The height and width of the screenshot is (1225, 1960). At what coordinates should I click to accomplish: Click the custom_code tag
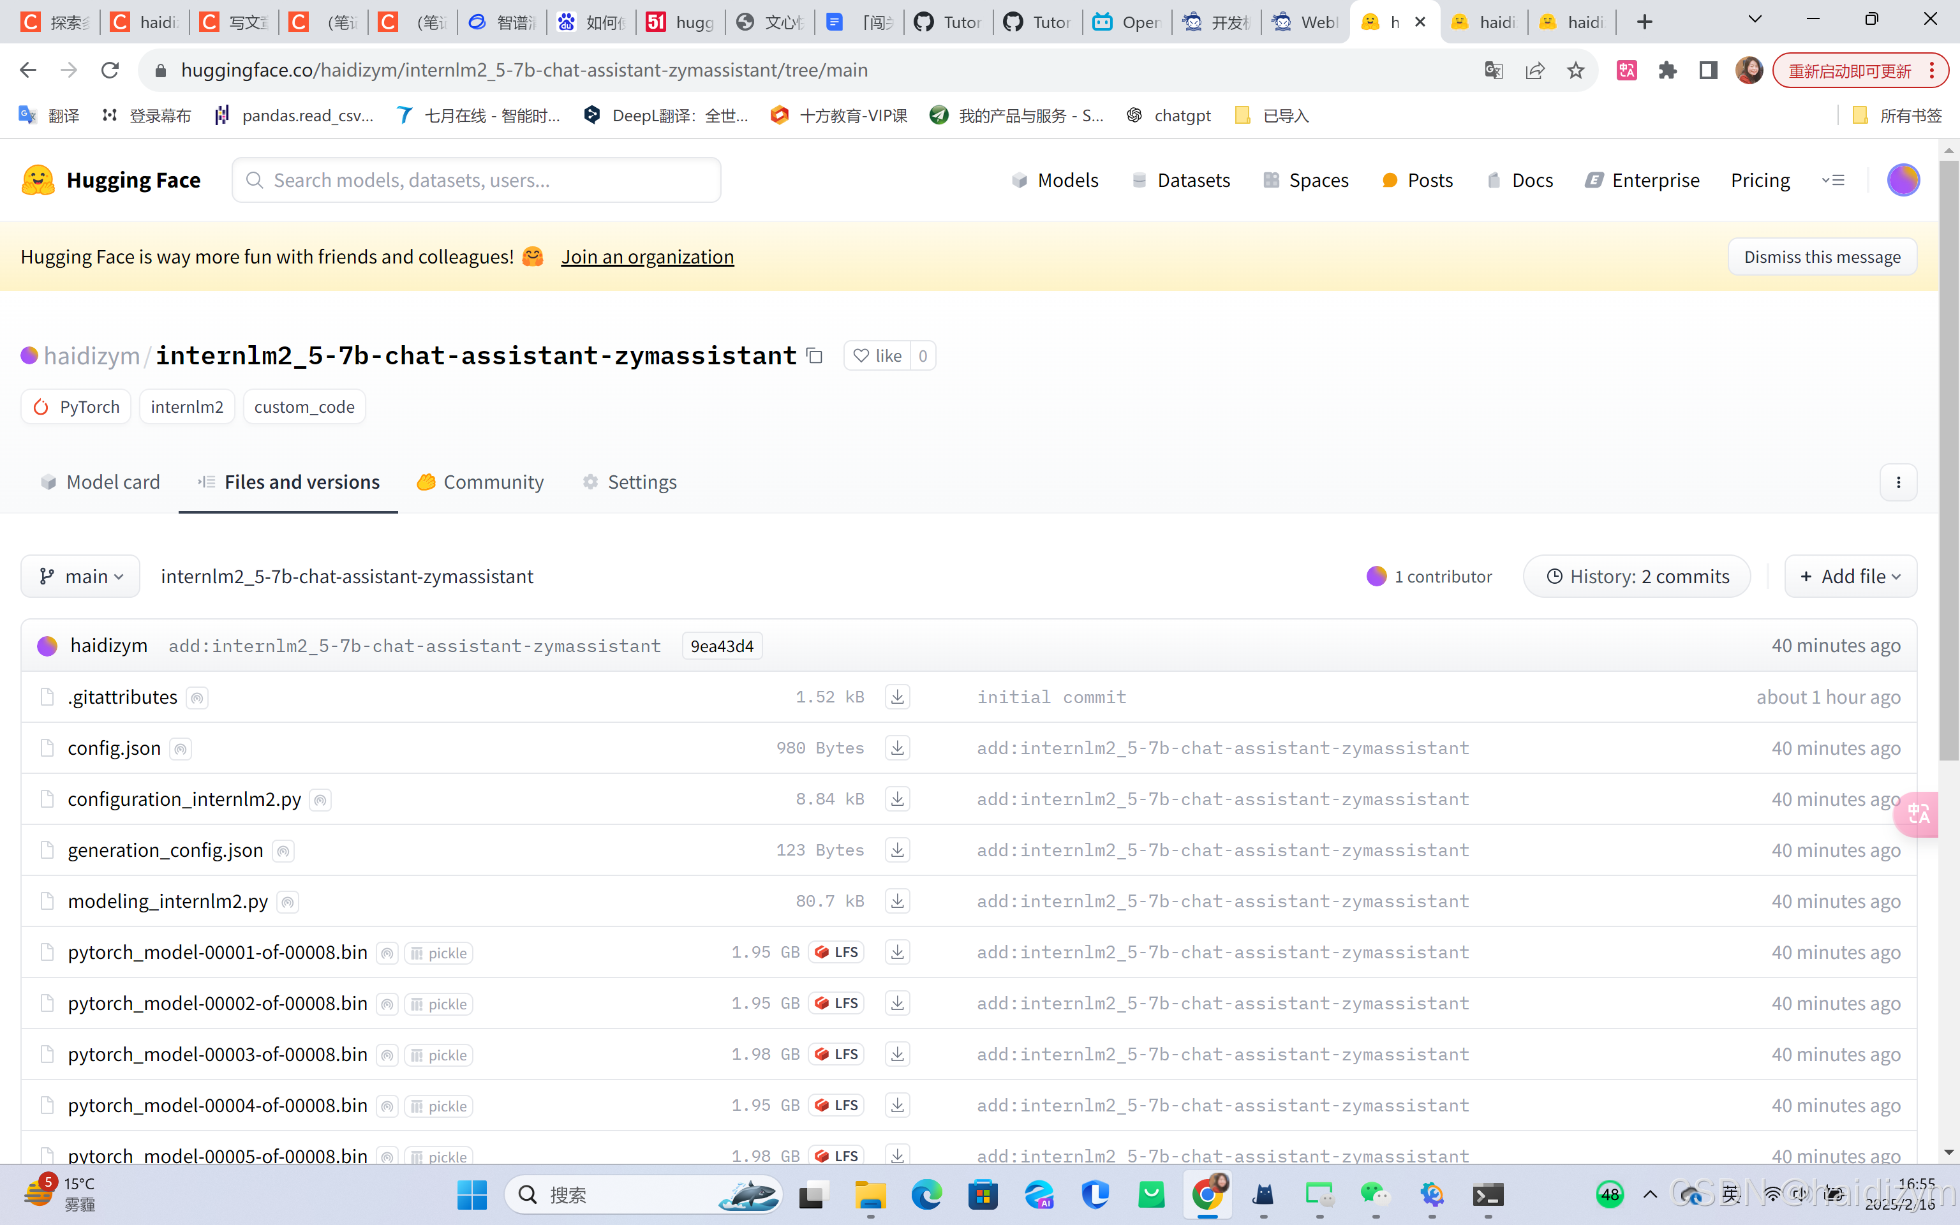304,406
